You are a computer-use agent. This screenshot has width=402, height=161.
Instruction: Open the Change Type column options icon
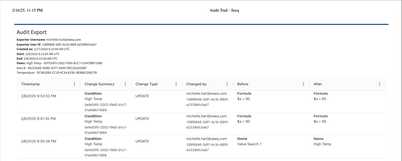[176, 84]
